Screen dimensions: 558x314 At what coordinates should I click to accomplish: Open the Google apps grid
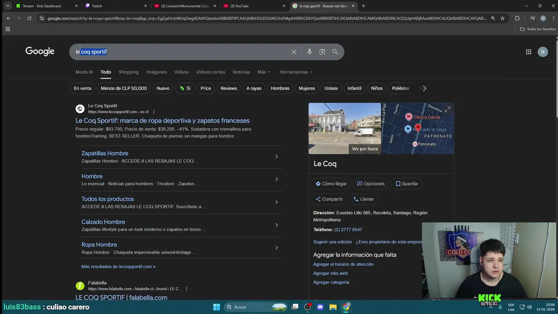click(528, 52)
